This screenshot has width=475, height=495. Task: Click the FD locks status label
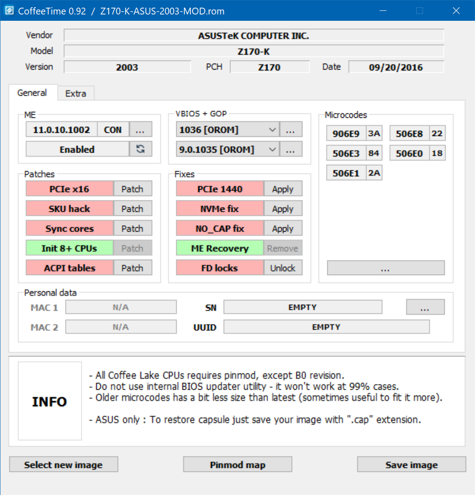point(220,268)
